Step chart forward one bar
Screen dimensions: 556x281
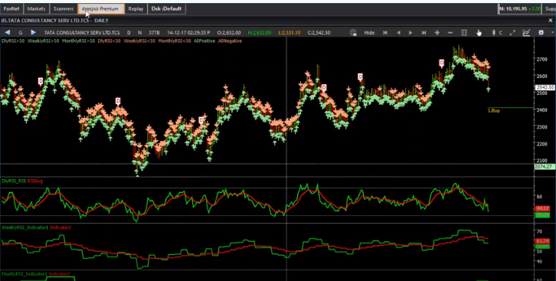tap(410, 33)
